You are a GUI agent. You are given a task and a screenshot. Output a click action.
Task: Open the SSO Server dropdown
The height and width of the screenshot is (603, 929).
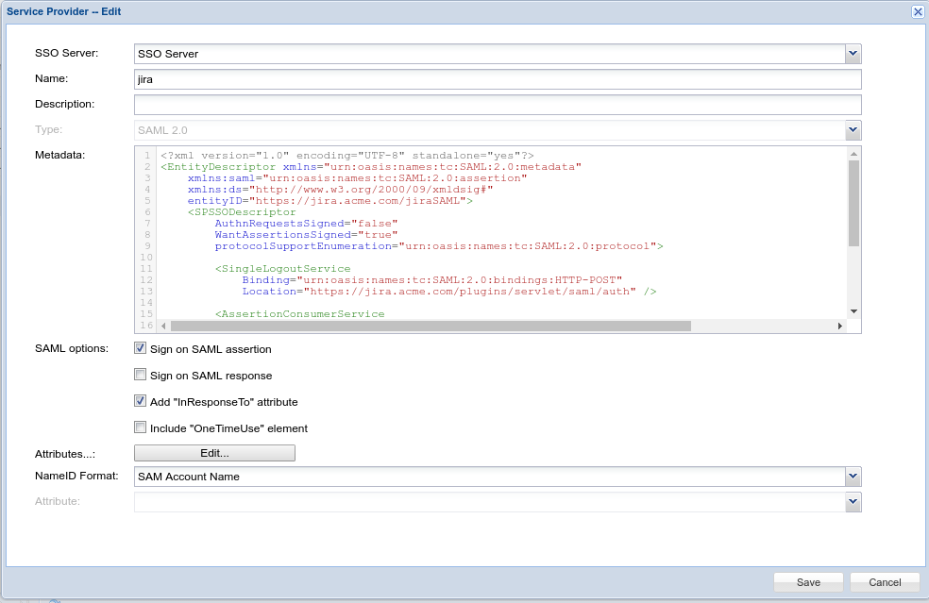coord(853,54)
